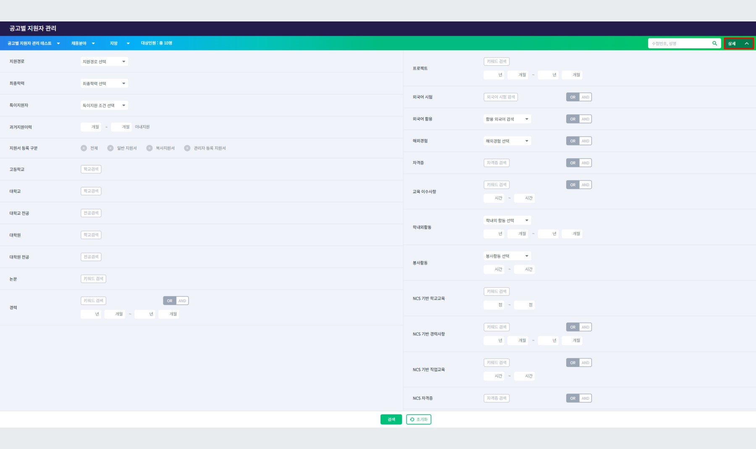Click first 개월 field of 과거지원이력
Viewport: 756px width, 449px height.
coord(91,127)
